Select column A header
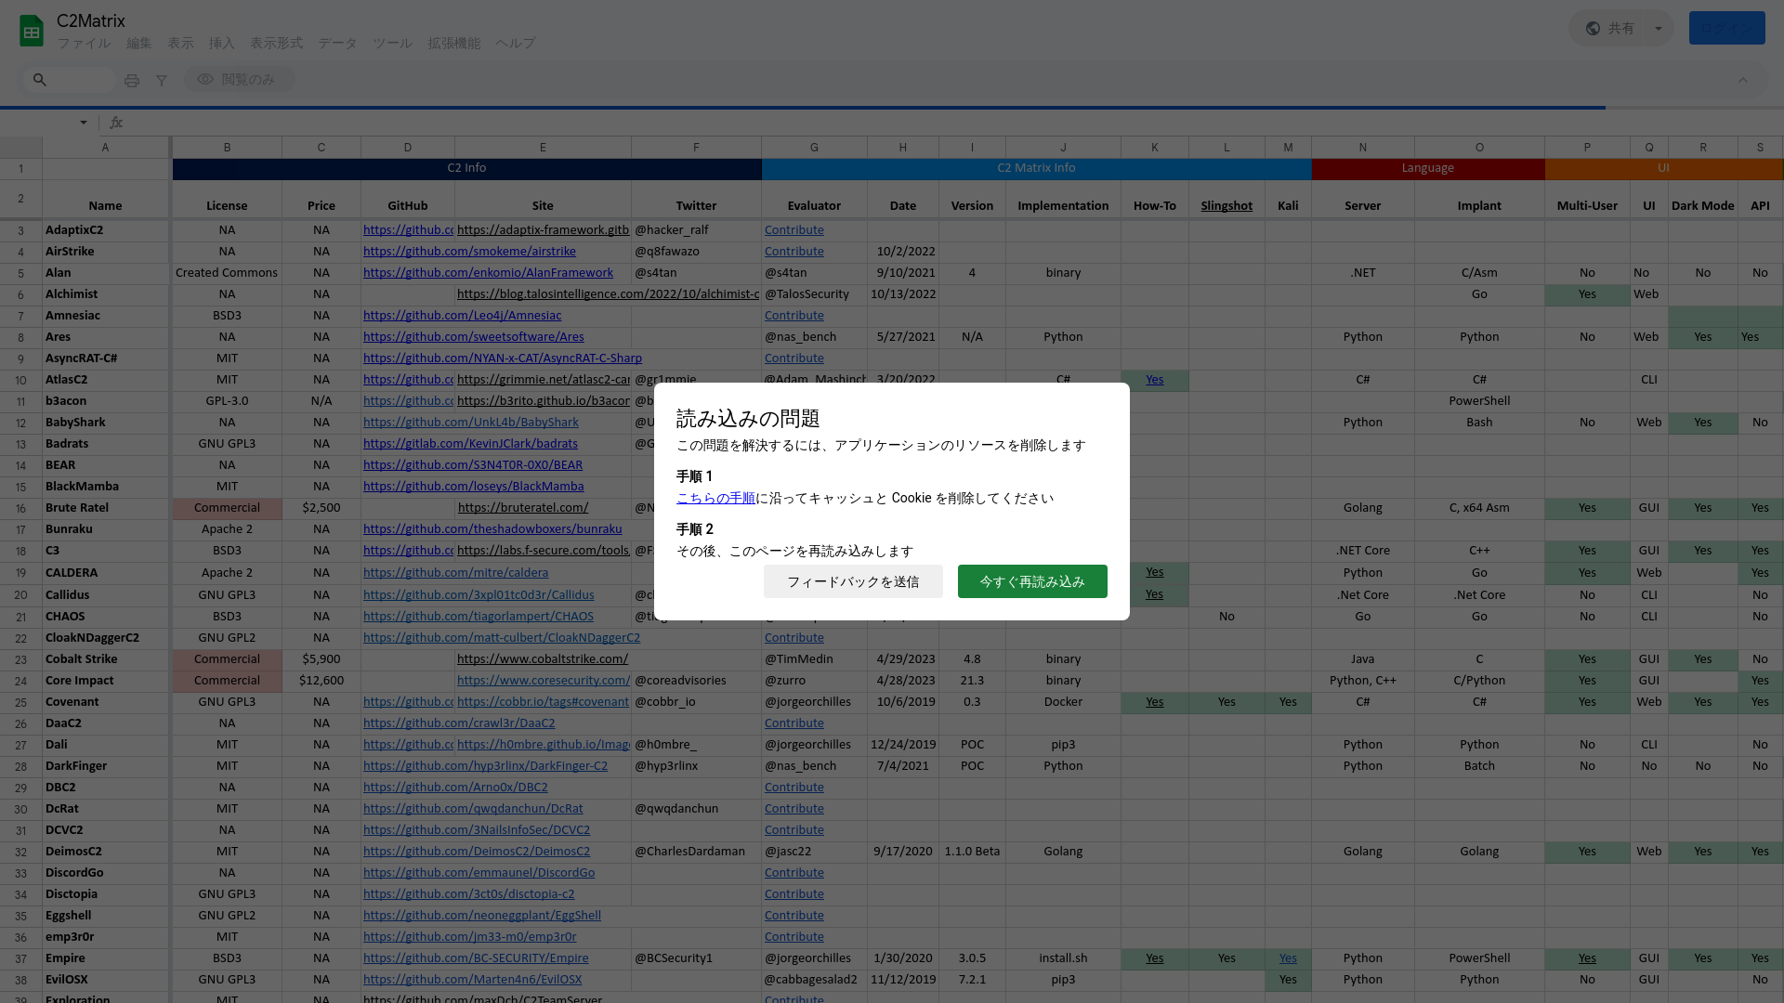1784x1003 pixels. 105,148
